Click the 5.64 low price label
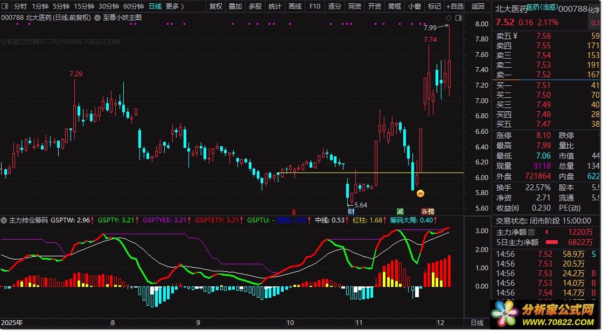This screenshot has width=603, height=331. pyautogui.click(x=360, y=205)
